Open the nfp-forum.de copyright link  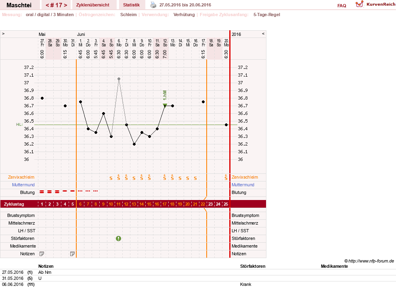369,261
